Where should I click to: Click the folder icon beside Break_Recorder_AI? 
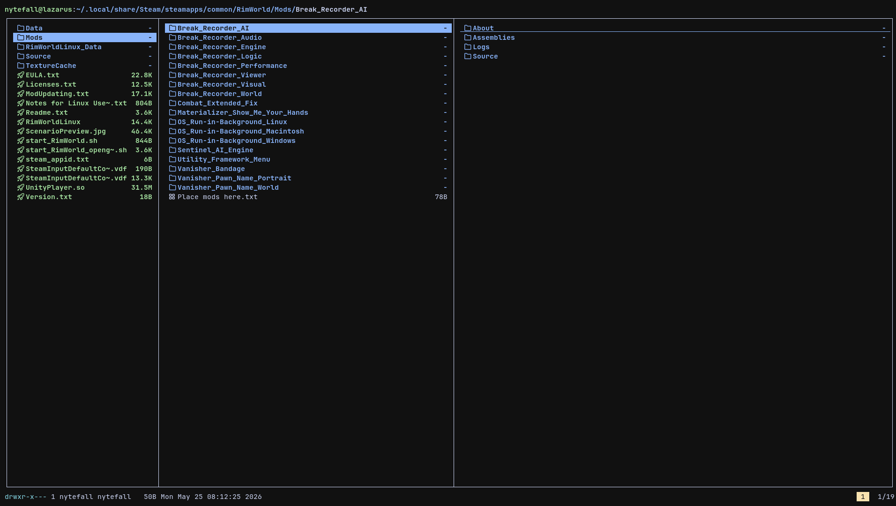(x=172, y=28)
